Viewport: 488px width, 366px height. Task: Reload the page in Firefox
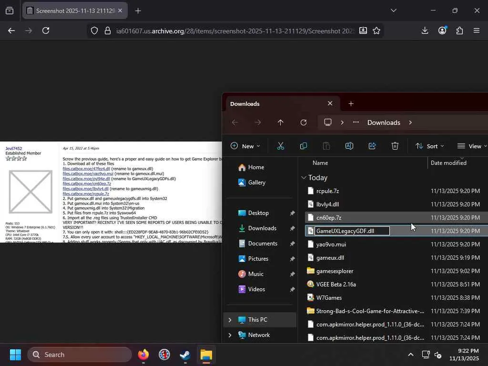coord(46,30)
